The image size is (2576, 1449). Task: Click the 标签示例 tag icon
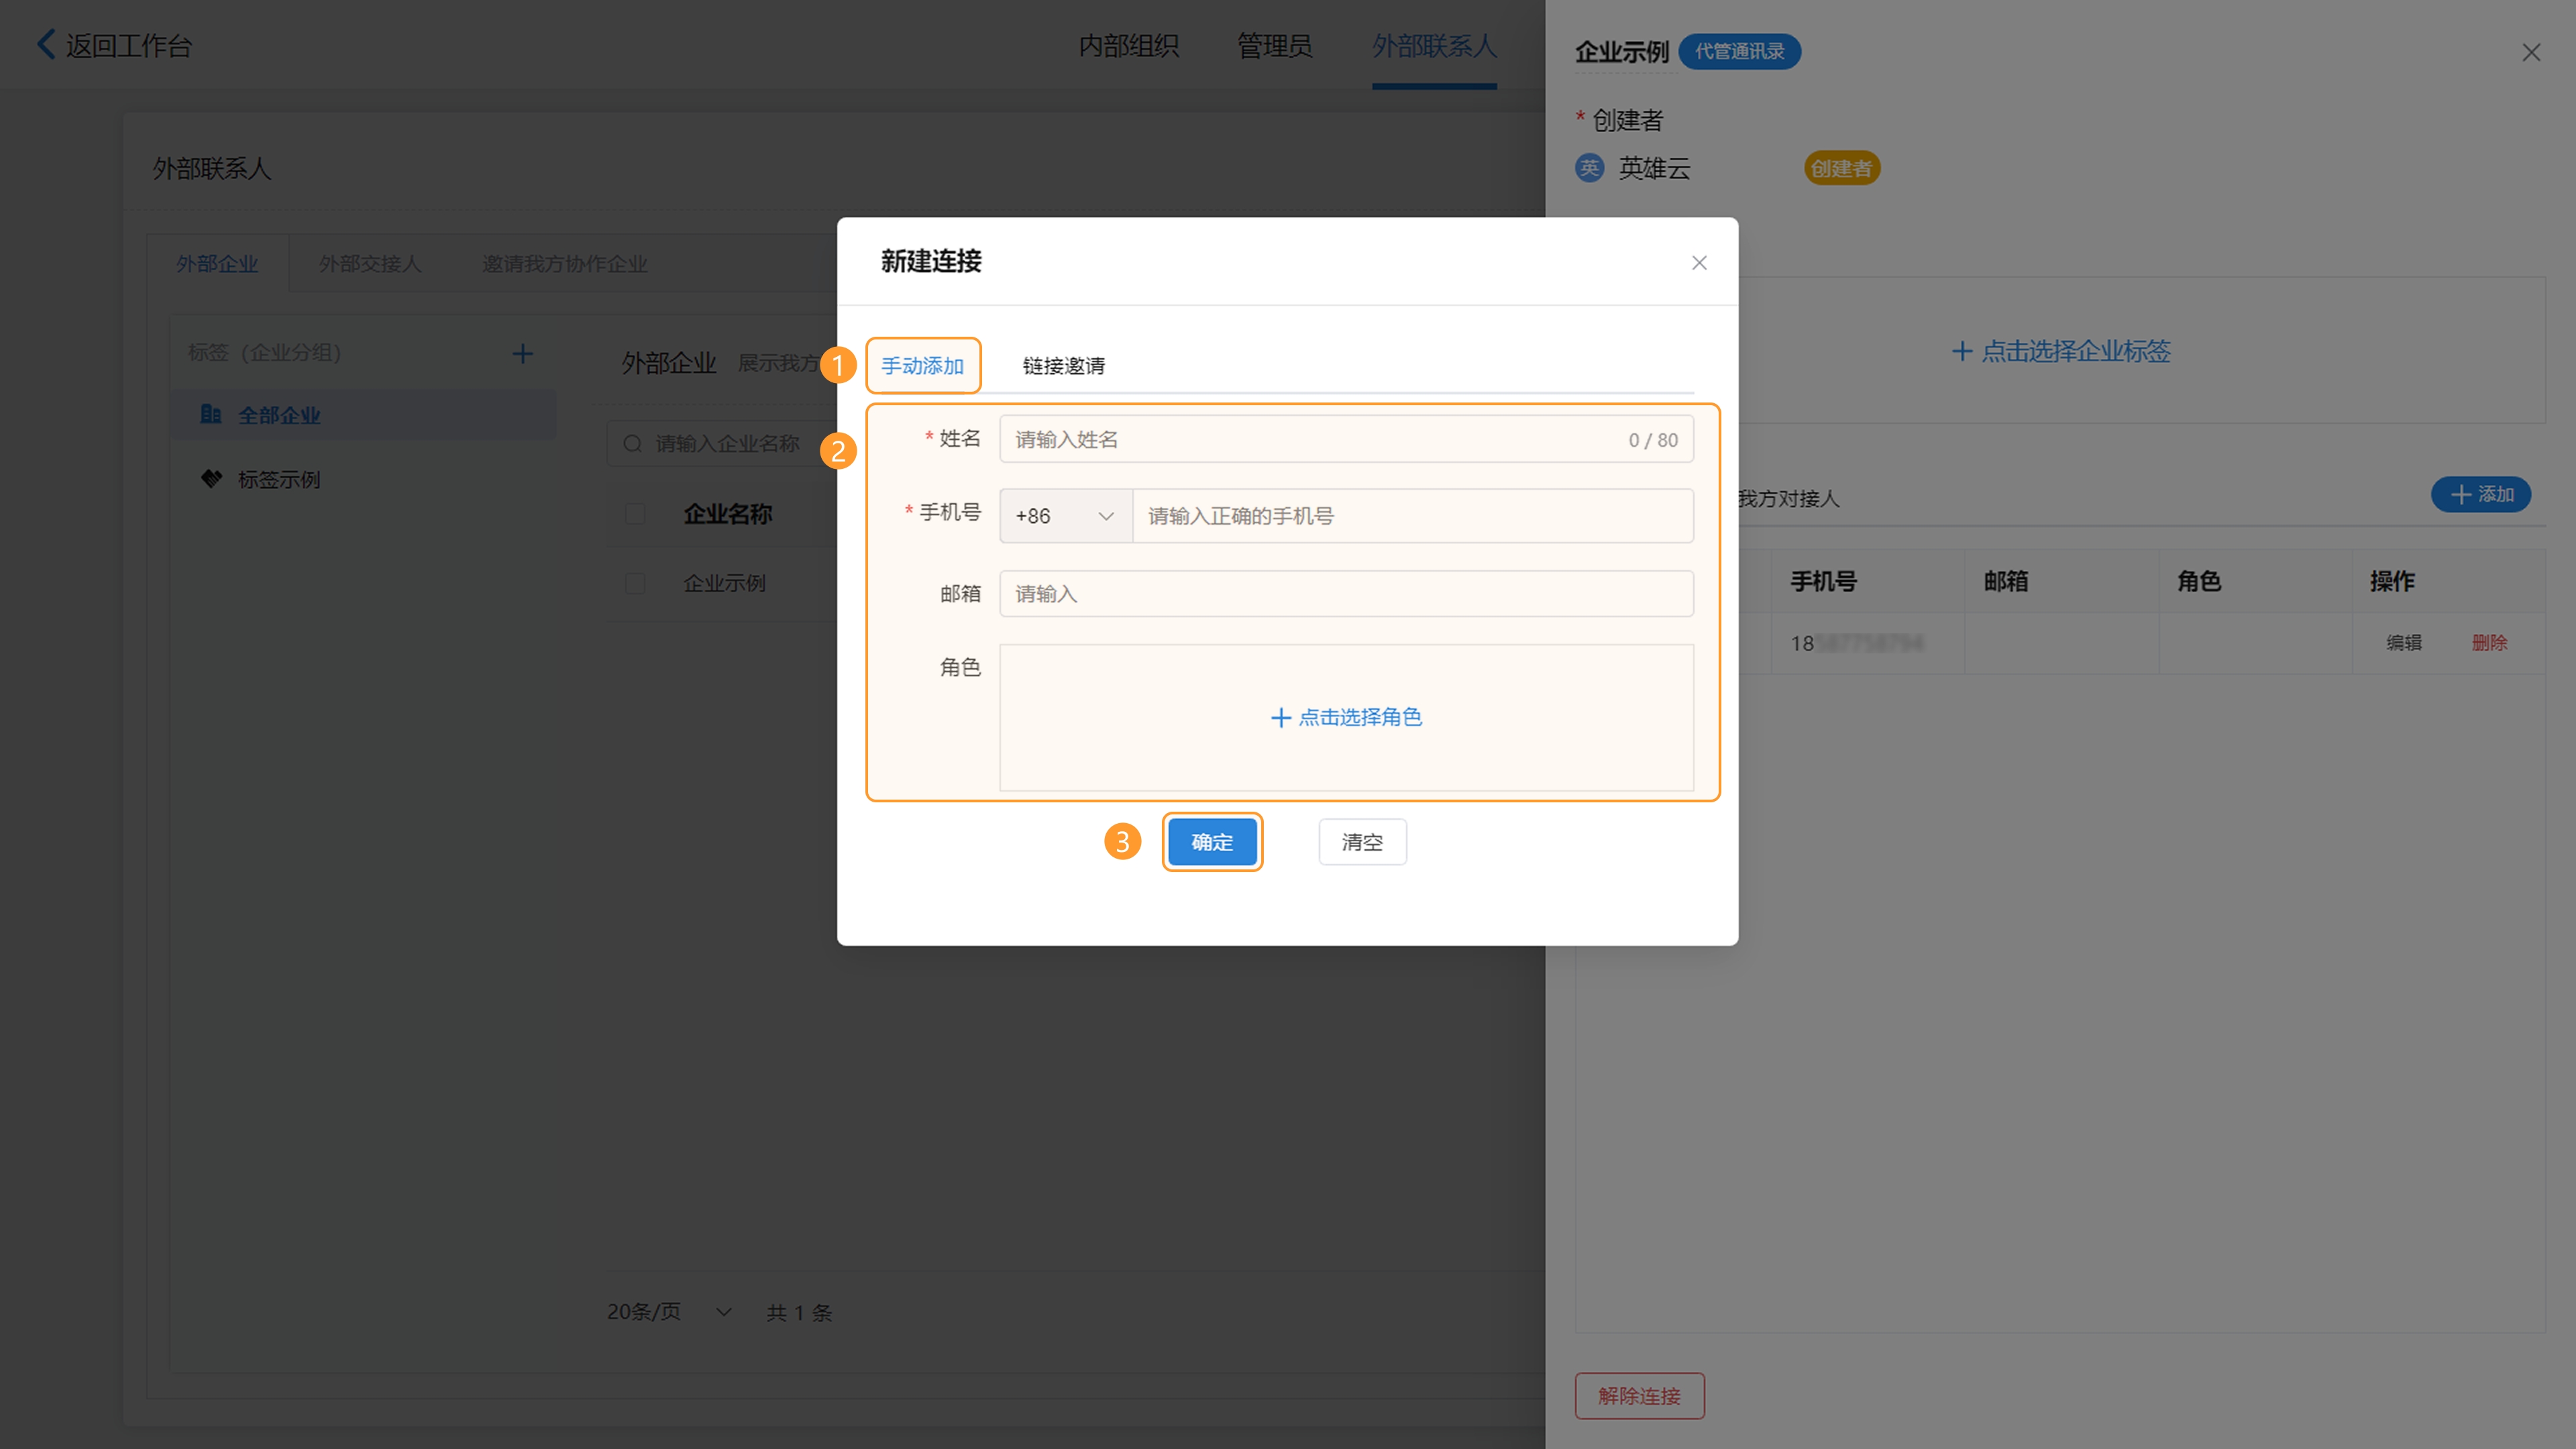point(211,479)
